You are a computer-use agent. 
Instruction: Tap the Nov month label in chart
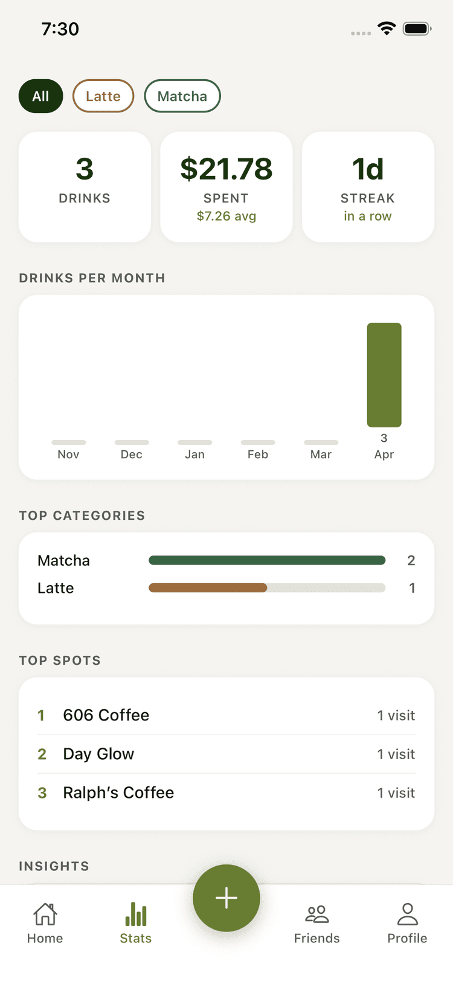point(68,455)
